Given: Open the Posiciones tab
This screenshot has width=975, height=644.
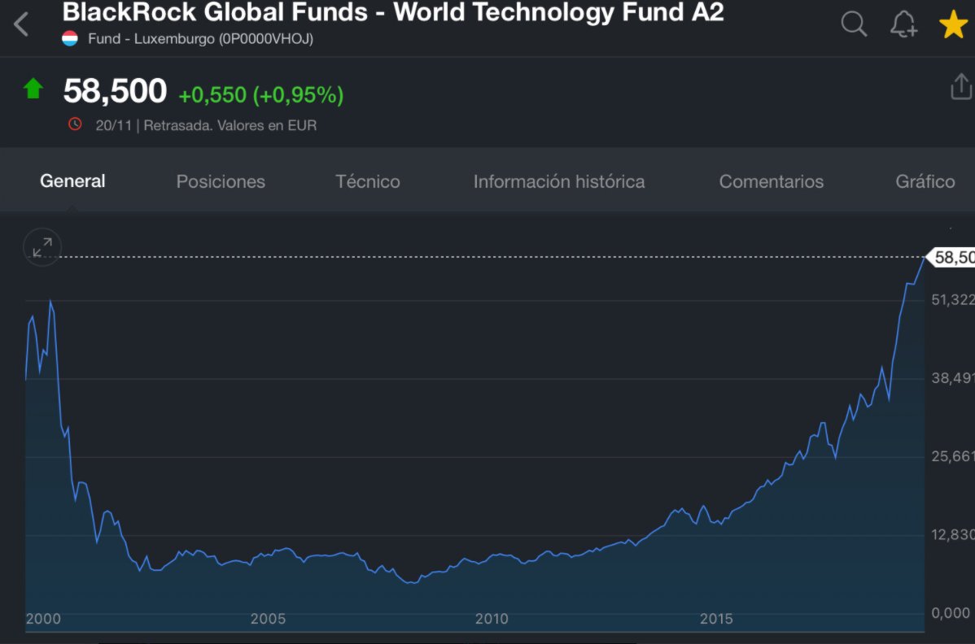Looking at the screenshot, I should coord(221,181).
